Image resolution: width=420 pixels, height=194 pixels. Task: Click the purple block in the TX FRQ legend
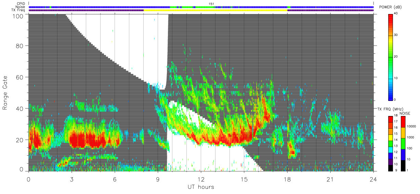point(391,161)
